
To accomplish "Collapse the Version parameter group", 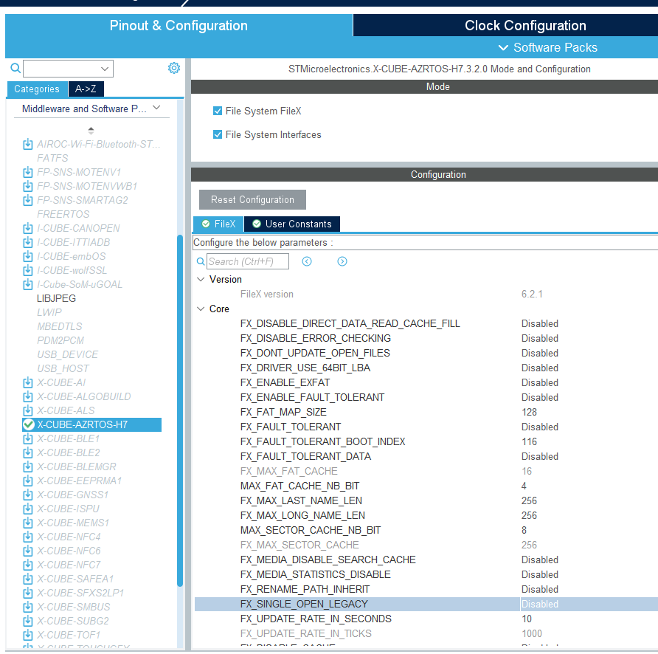I will [x=201, y=279].
